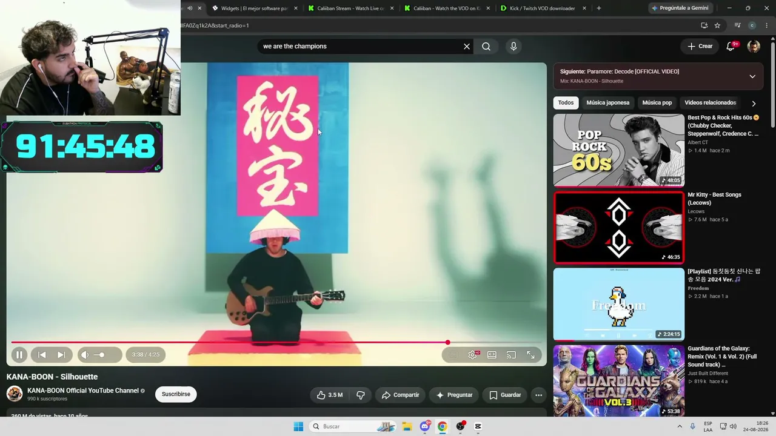The width and height of the screenshot is (776, 436).
Task: Like the KANA-BOON video
Action: click(x=330, y=395)
